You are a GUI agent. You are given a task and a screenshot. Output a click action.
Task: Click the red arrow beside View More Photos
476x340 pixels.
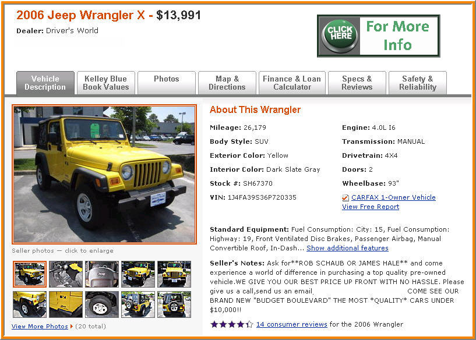(x=72, y=327)
